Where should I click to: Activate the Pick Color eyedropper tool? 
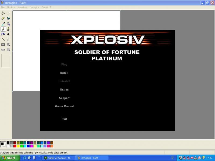click(x=3, y=24)
